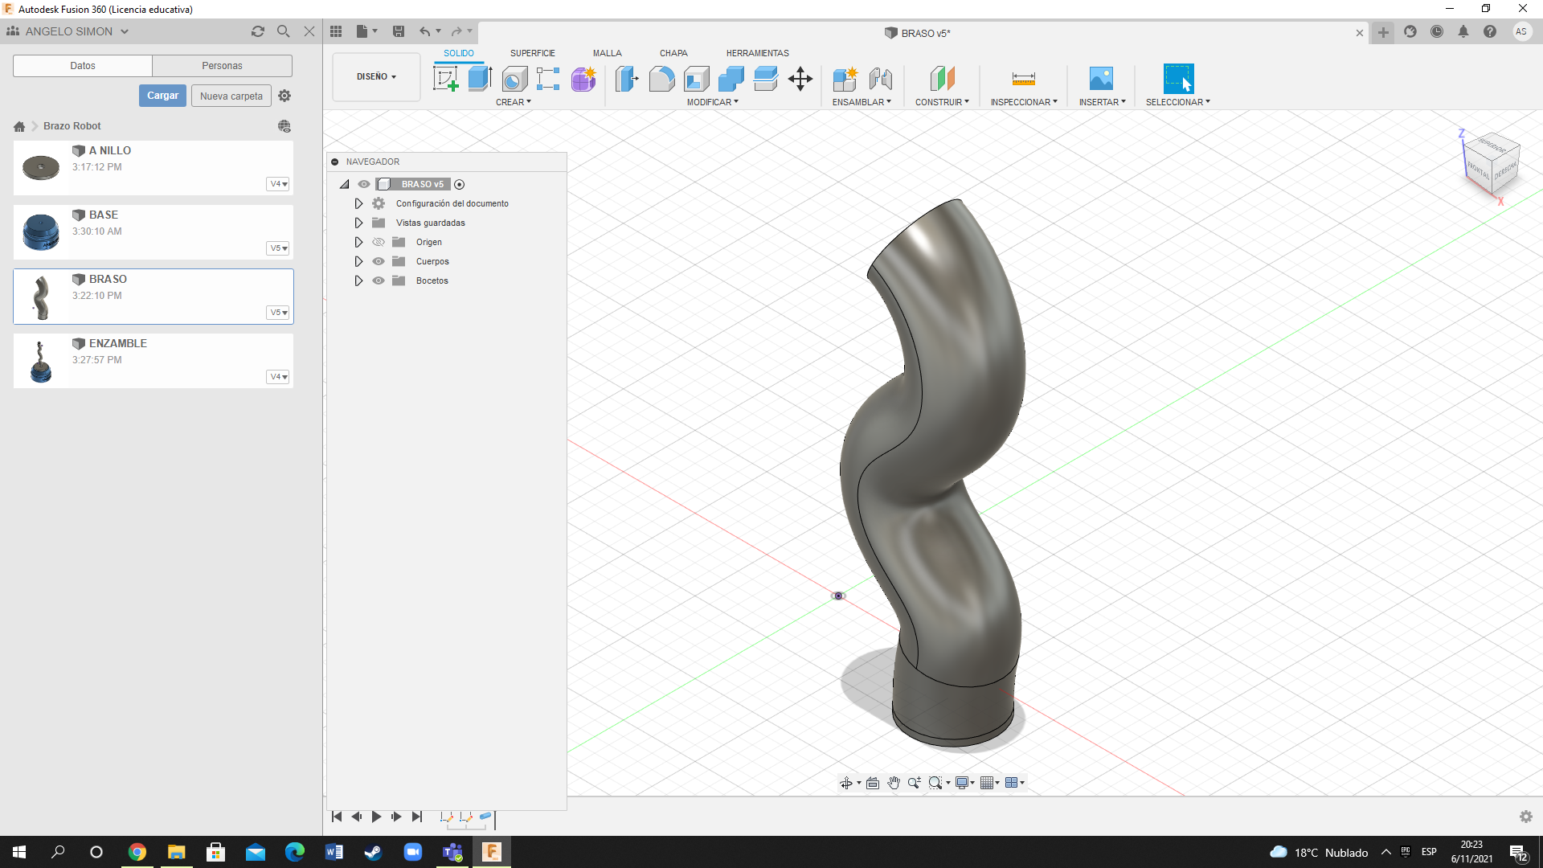Screen dimensions: 1543x868
Task: Jump to timeline start
Action: (337, 817)
